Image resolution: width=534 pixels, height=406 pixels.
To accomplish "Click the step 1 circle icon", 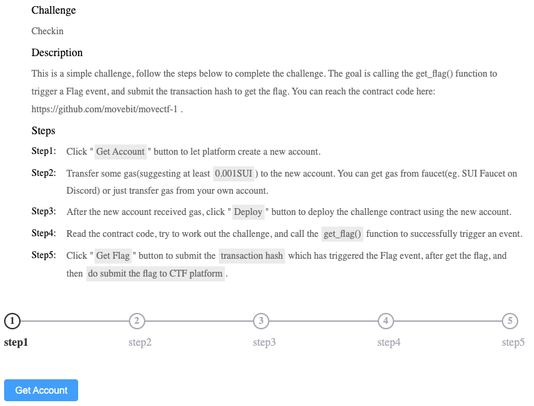I will (x=12, y=320).
